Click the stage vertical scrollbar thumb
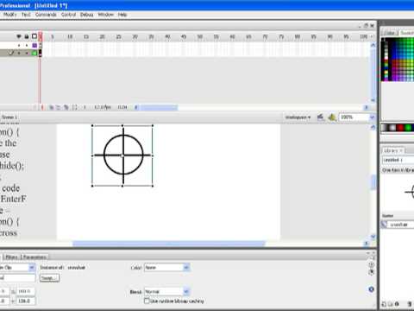 tap(373, 182)
